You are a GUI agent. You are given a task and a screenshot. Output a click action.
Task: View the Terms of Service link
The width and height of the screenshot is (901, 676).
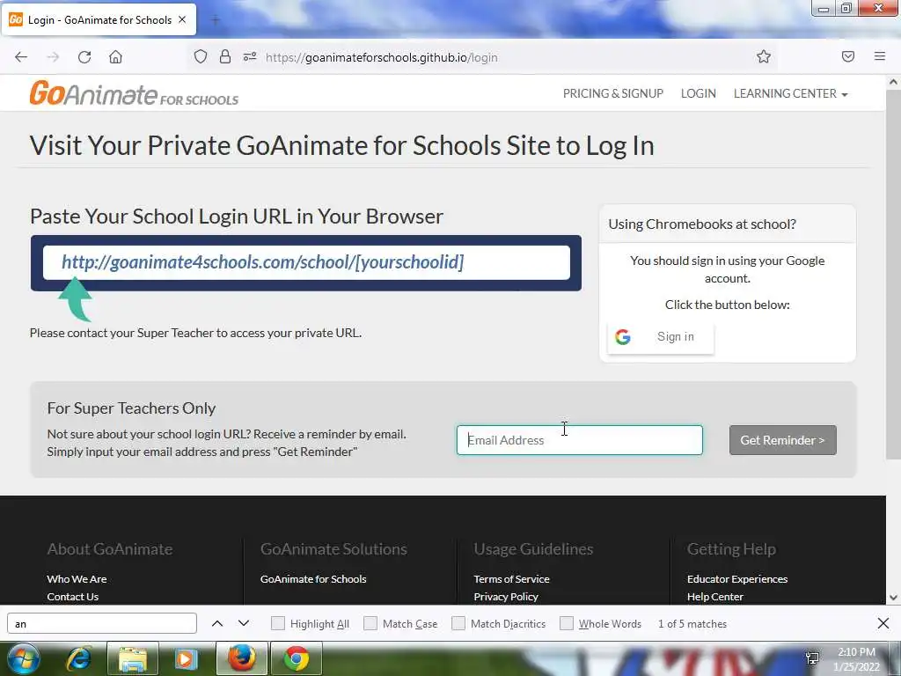(x=511, y=579)
